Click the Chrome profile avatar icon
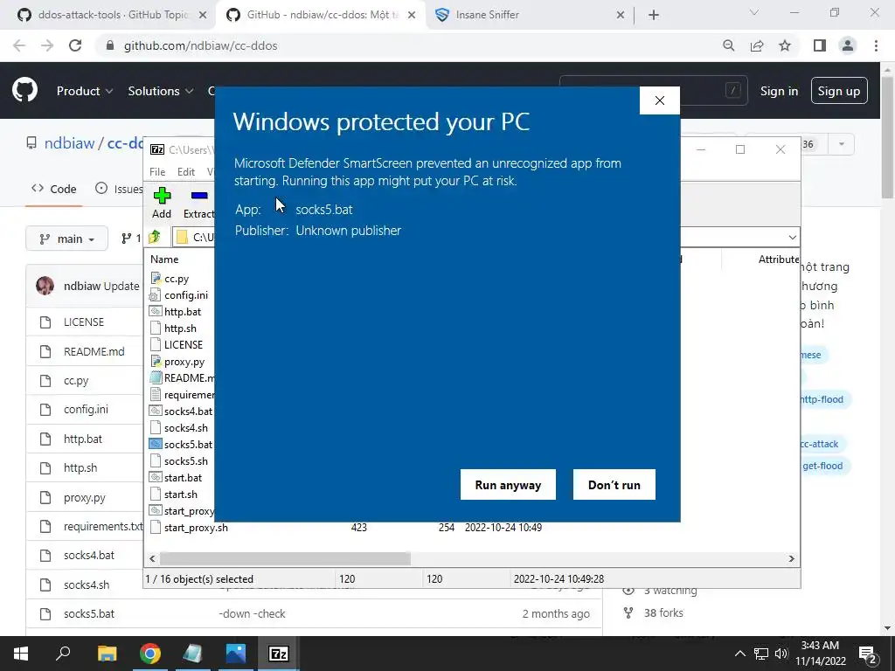The image size is (895, 671). pyautogui.click(x=848, y=45)
